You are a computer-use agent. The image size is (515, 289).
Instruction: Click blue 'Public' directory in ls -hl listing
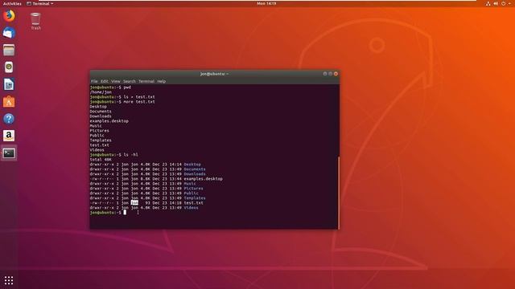(192, 193)
